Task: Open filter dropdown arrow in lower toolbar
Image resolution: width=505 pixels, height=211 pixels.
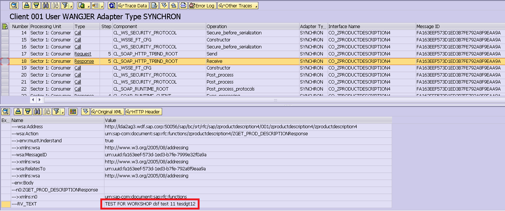Action: [63, 112]
